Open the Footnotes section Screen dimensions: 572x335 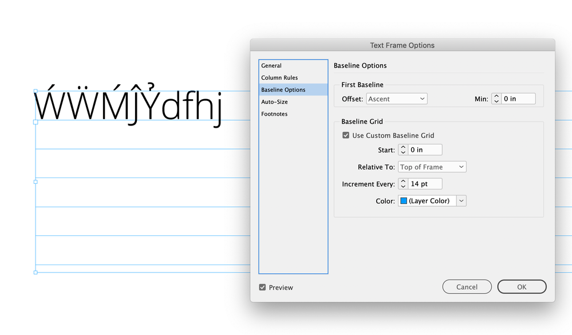coord(293,114)
